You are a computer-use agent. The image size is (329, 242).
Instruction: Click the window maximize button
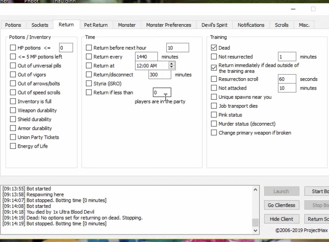313,9
